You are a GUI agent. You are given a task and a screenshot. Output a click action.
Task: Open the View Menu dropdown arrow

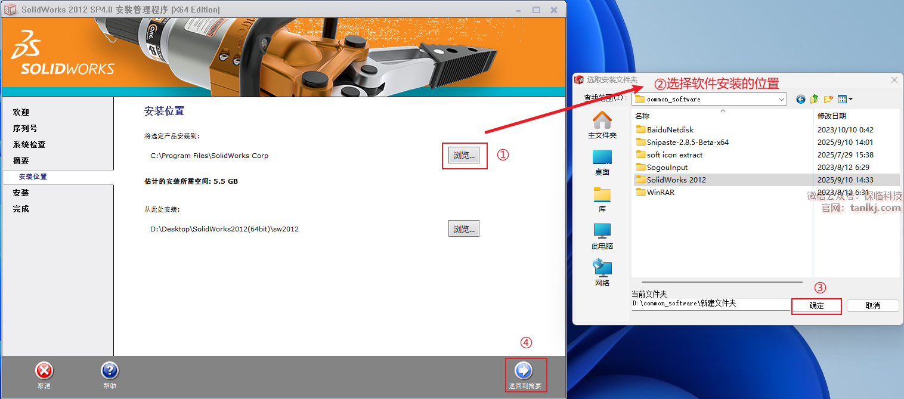coord(850,99)
